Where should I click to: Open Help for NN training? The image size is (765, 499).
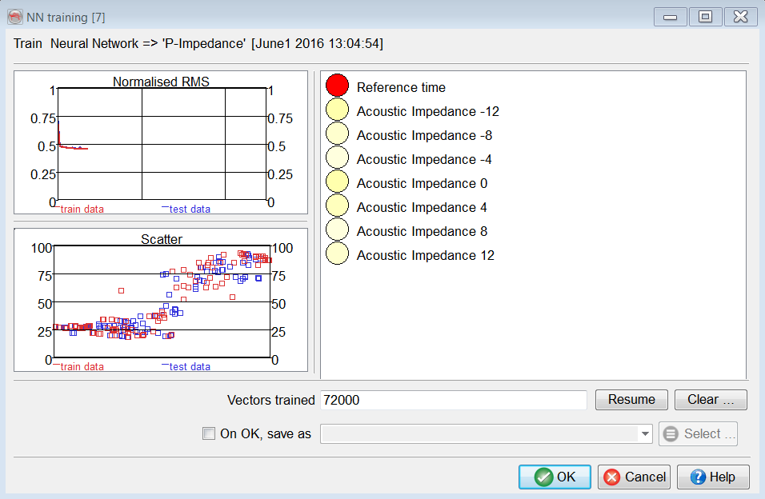(712, 477)
